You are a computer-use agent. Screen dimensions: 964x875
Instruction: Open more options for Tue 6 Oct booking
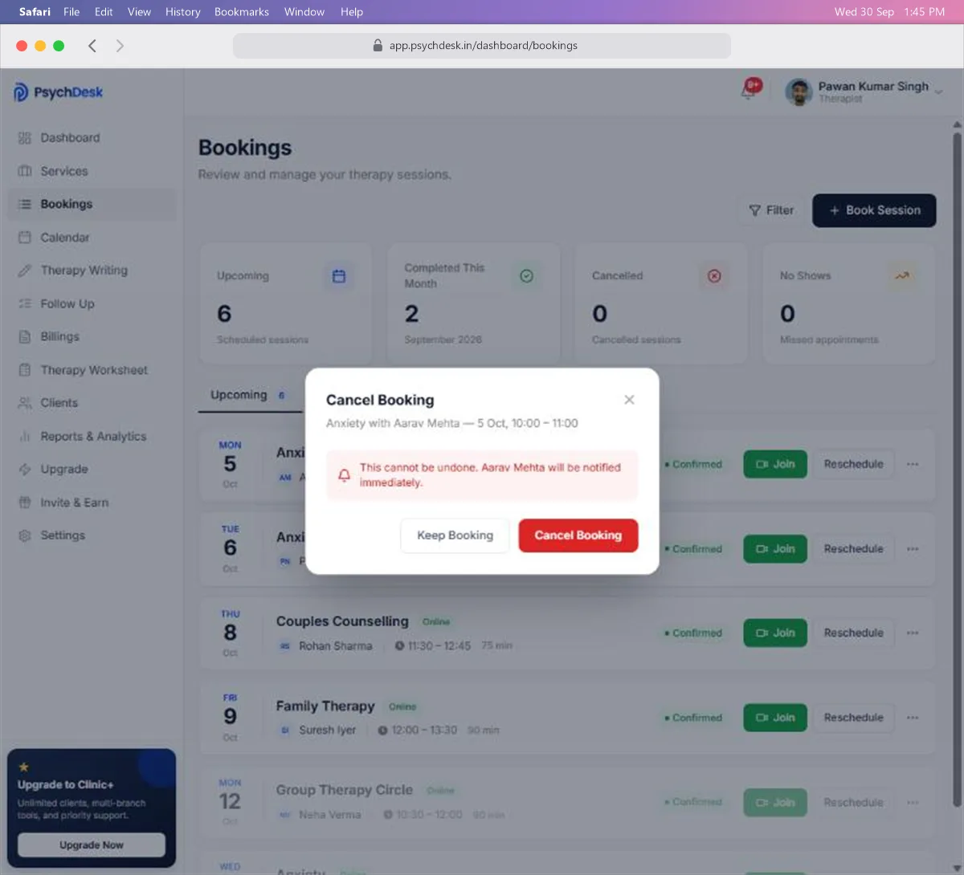tap(913, 549)
